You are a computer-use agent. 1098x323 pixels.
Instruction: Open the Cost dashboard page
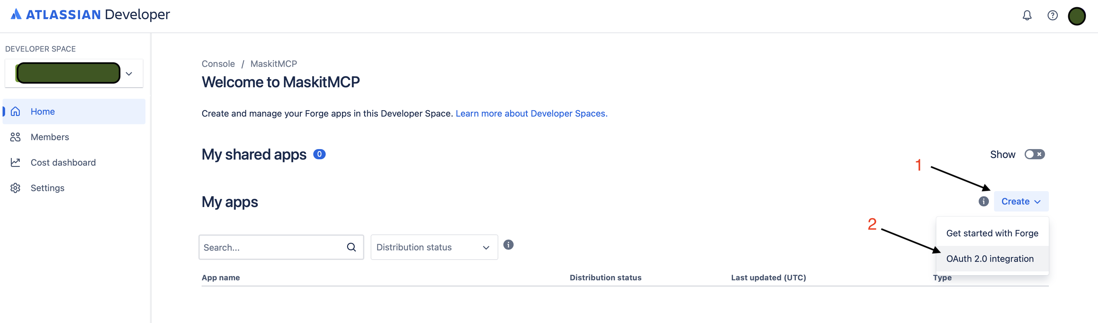74,162
